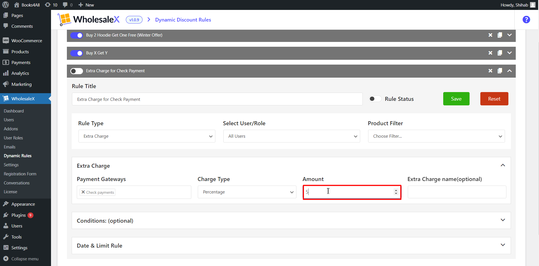Click the WholesaleX logo

coord(89,20)
